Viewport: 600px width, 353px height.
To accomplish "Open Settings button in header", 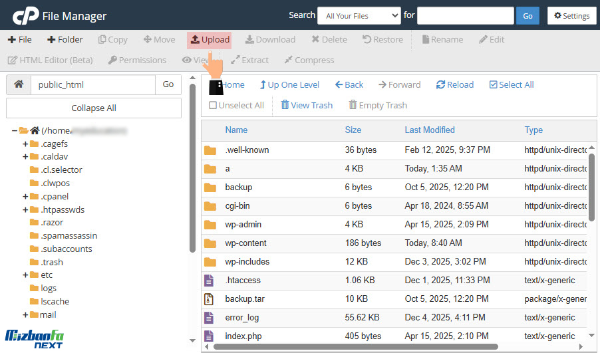I will pos(571,16).
